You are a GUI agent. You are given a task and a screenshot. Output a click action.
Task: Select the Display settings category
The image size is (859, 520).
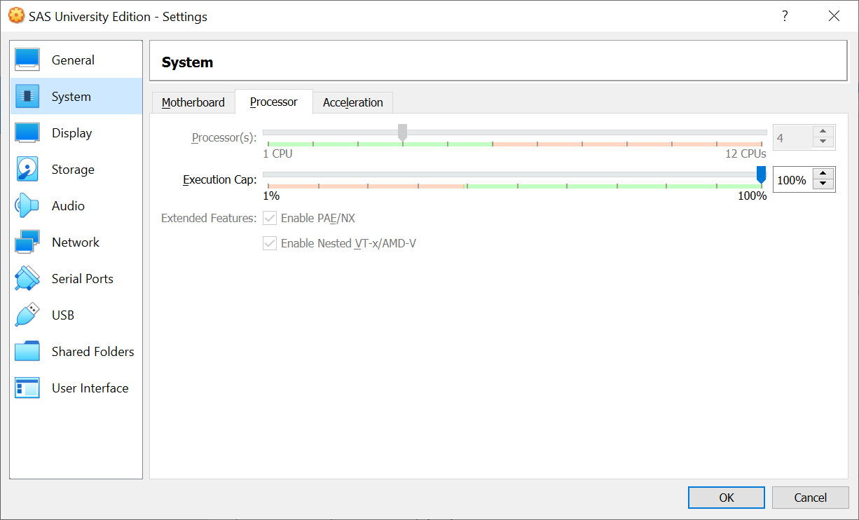click(76, 133)
